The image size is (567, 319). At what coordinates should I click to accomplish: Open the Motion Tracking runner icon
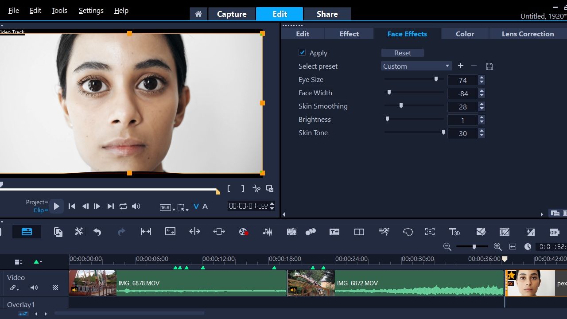click(x=384, y=232)
